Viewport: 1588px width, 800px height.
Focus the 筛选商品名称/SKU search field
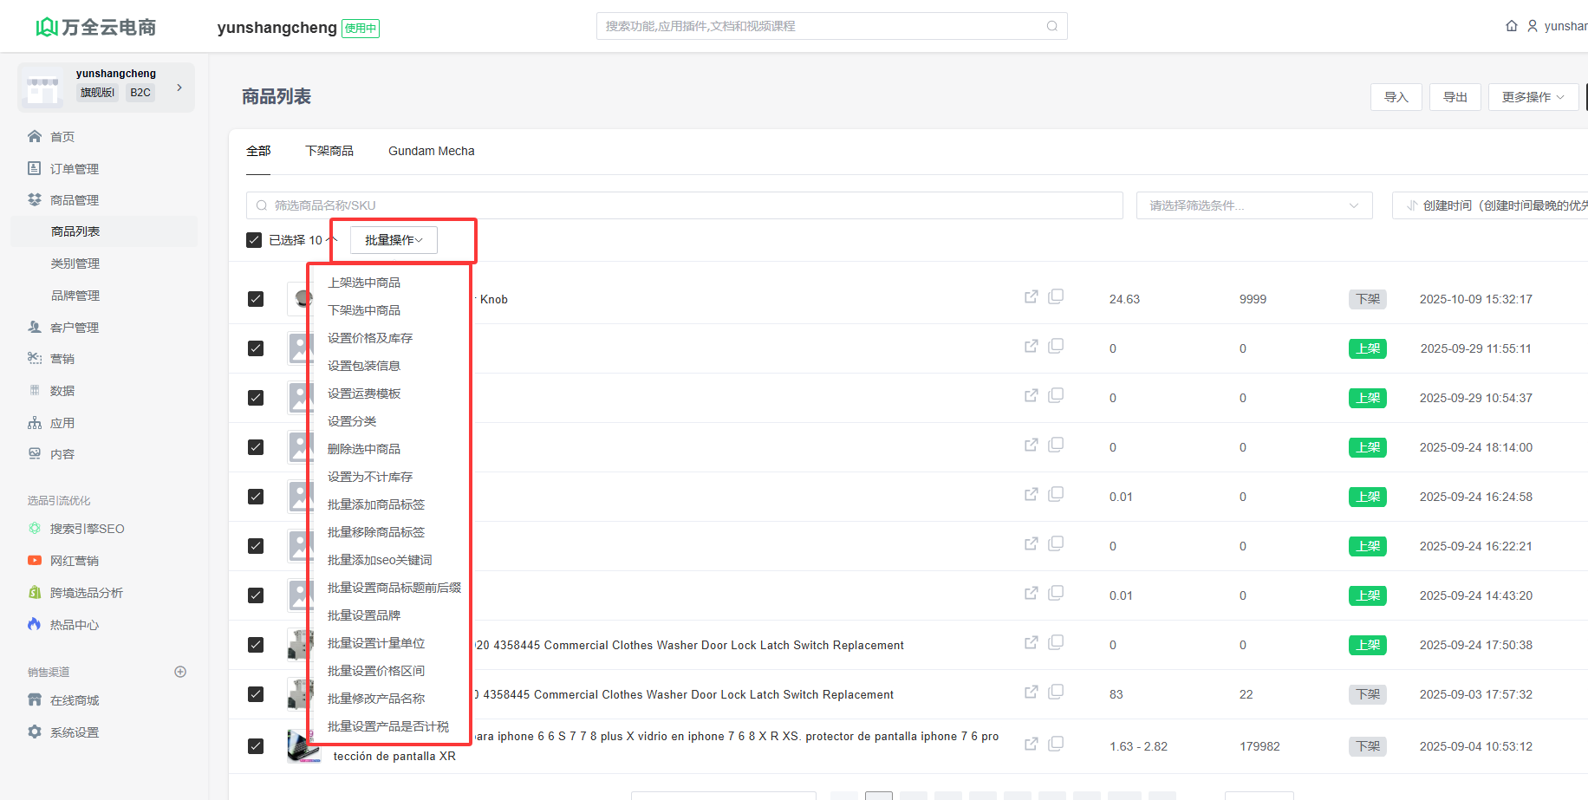click(x=685, y=205)
